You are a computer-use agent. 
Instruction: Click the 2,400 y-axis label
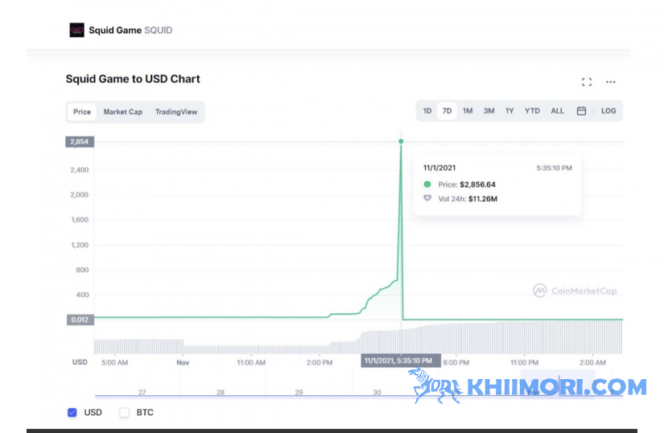[80, 170]
